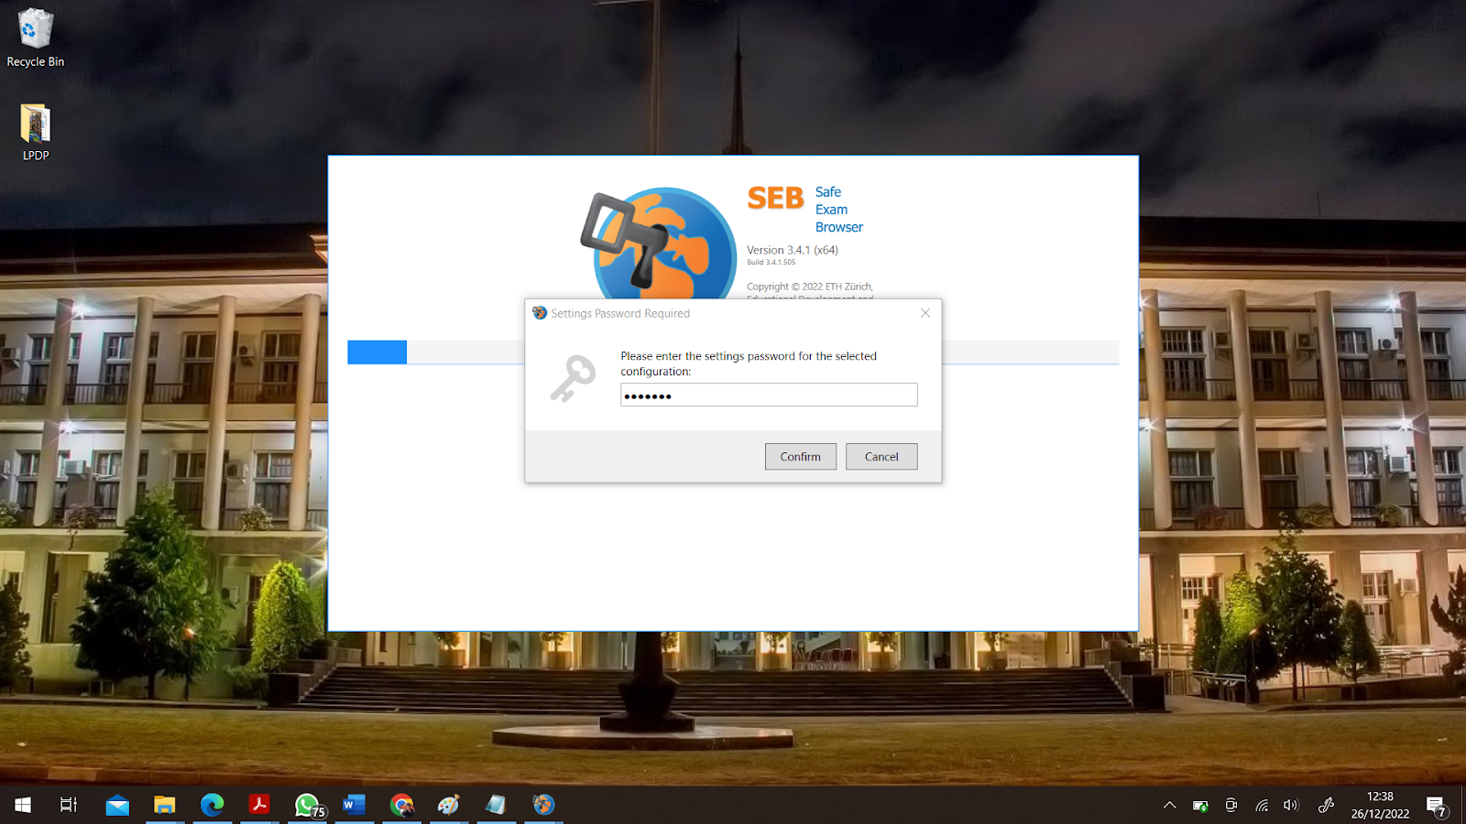Switch to Safe Exam Browser taskbar icon
Viewport: 1466px width, 824px height.
point(543,805)
